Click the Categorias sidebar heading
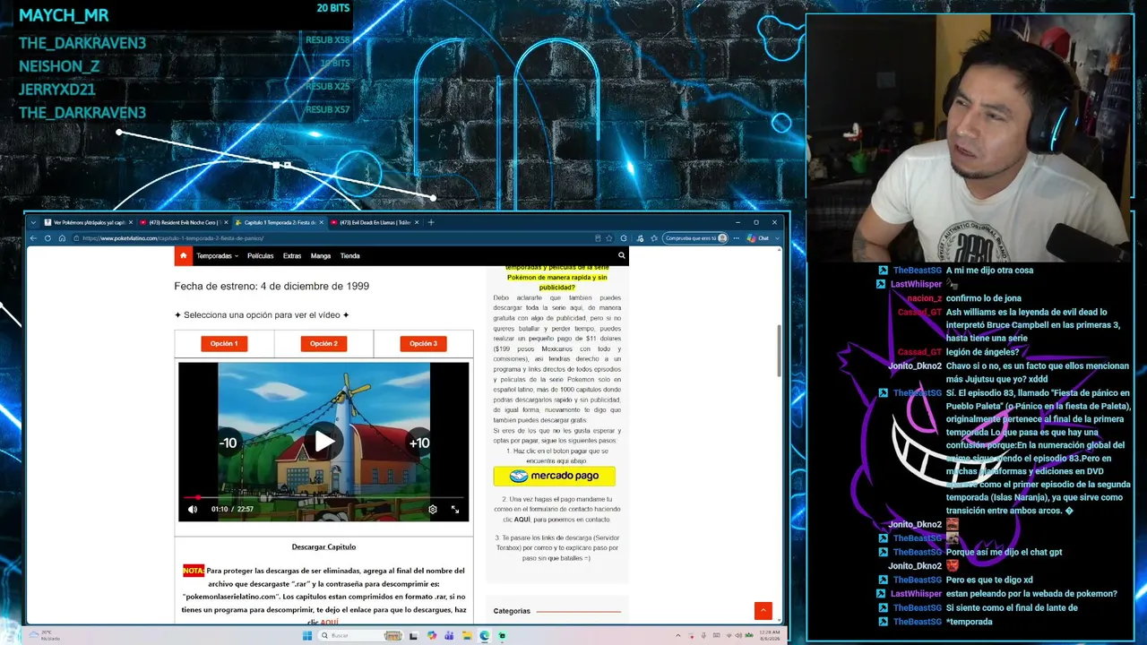This screenshot has height=645, width=1147. click(x=512, y=611)
